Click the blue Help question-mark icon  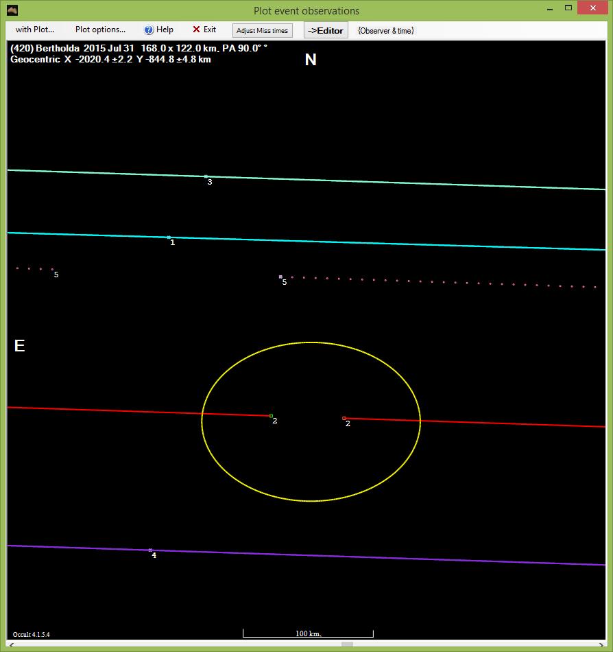click(149, 30)
